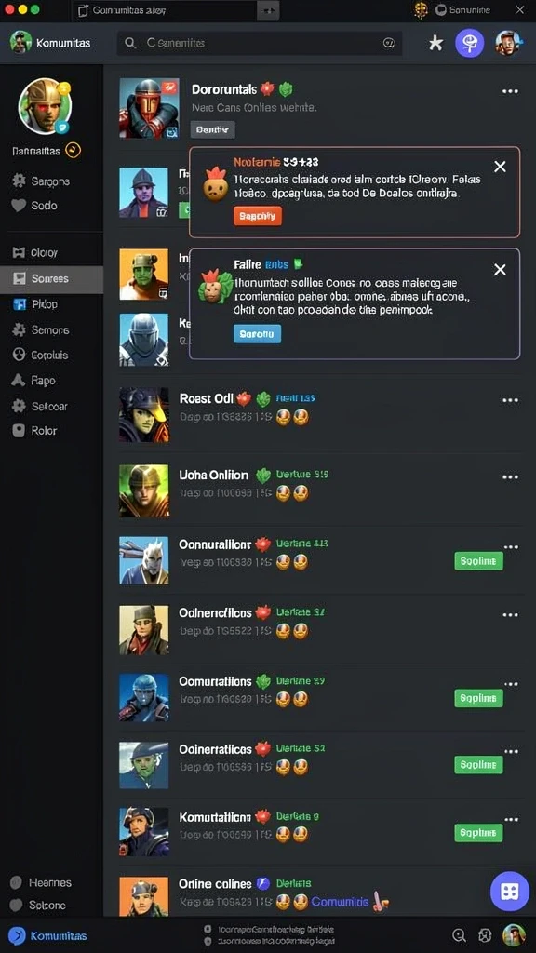This screenshot has width=536, height=953.
Task: Open the more options menu for Oonnuralliorr
Action: point(511,547)
